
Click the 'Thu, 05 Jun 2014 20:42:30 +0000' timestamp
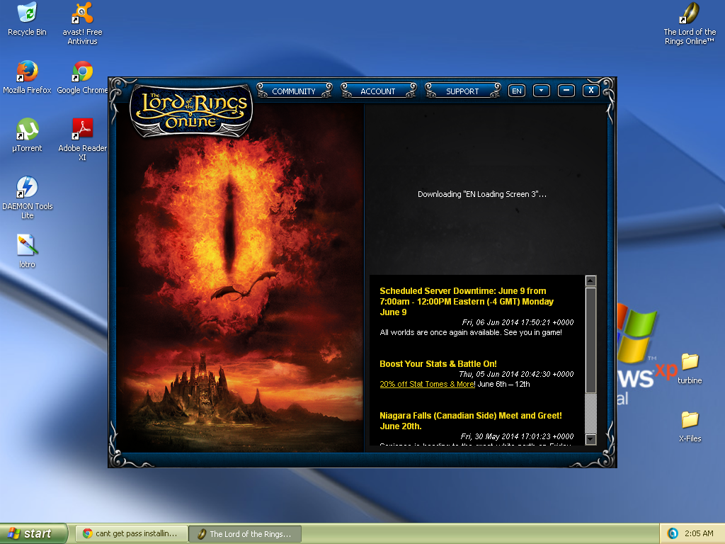[x=516, y=374]
